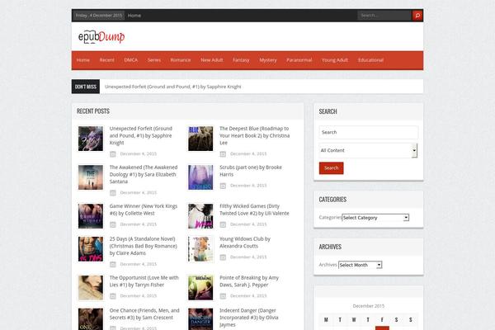Open One Chance by Sam Crescent title
Image resolution: width=495 pixels, height=330 pixels.
point(144,314)
